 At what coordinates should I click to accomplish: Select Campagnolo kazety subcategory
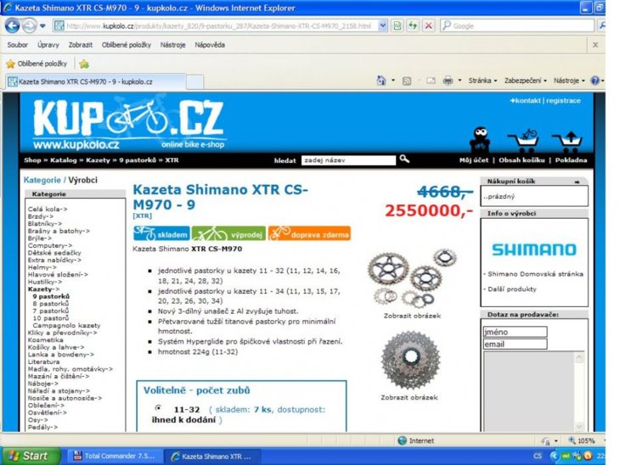click(x=66, y=326)
